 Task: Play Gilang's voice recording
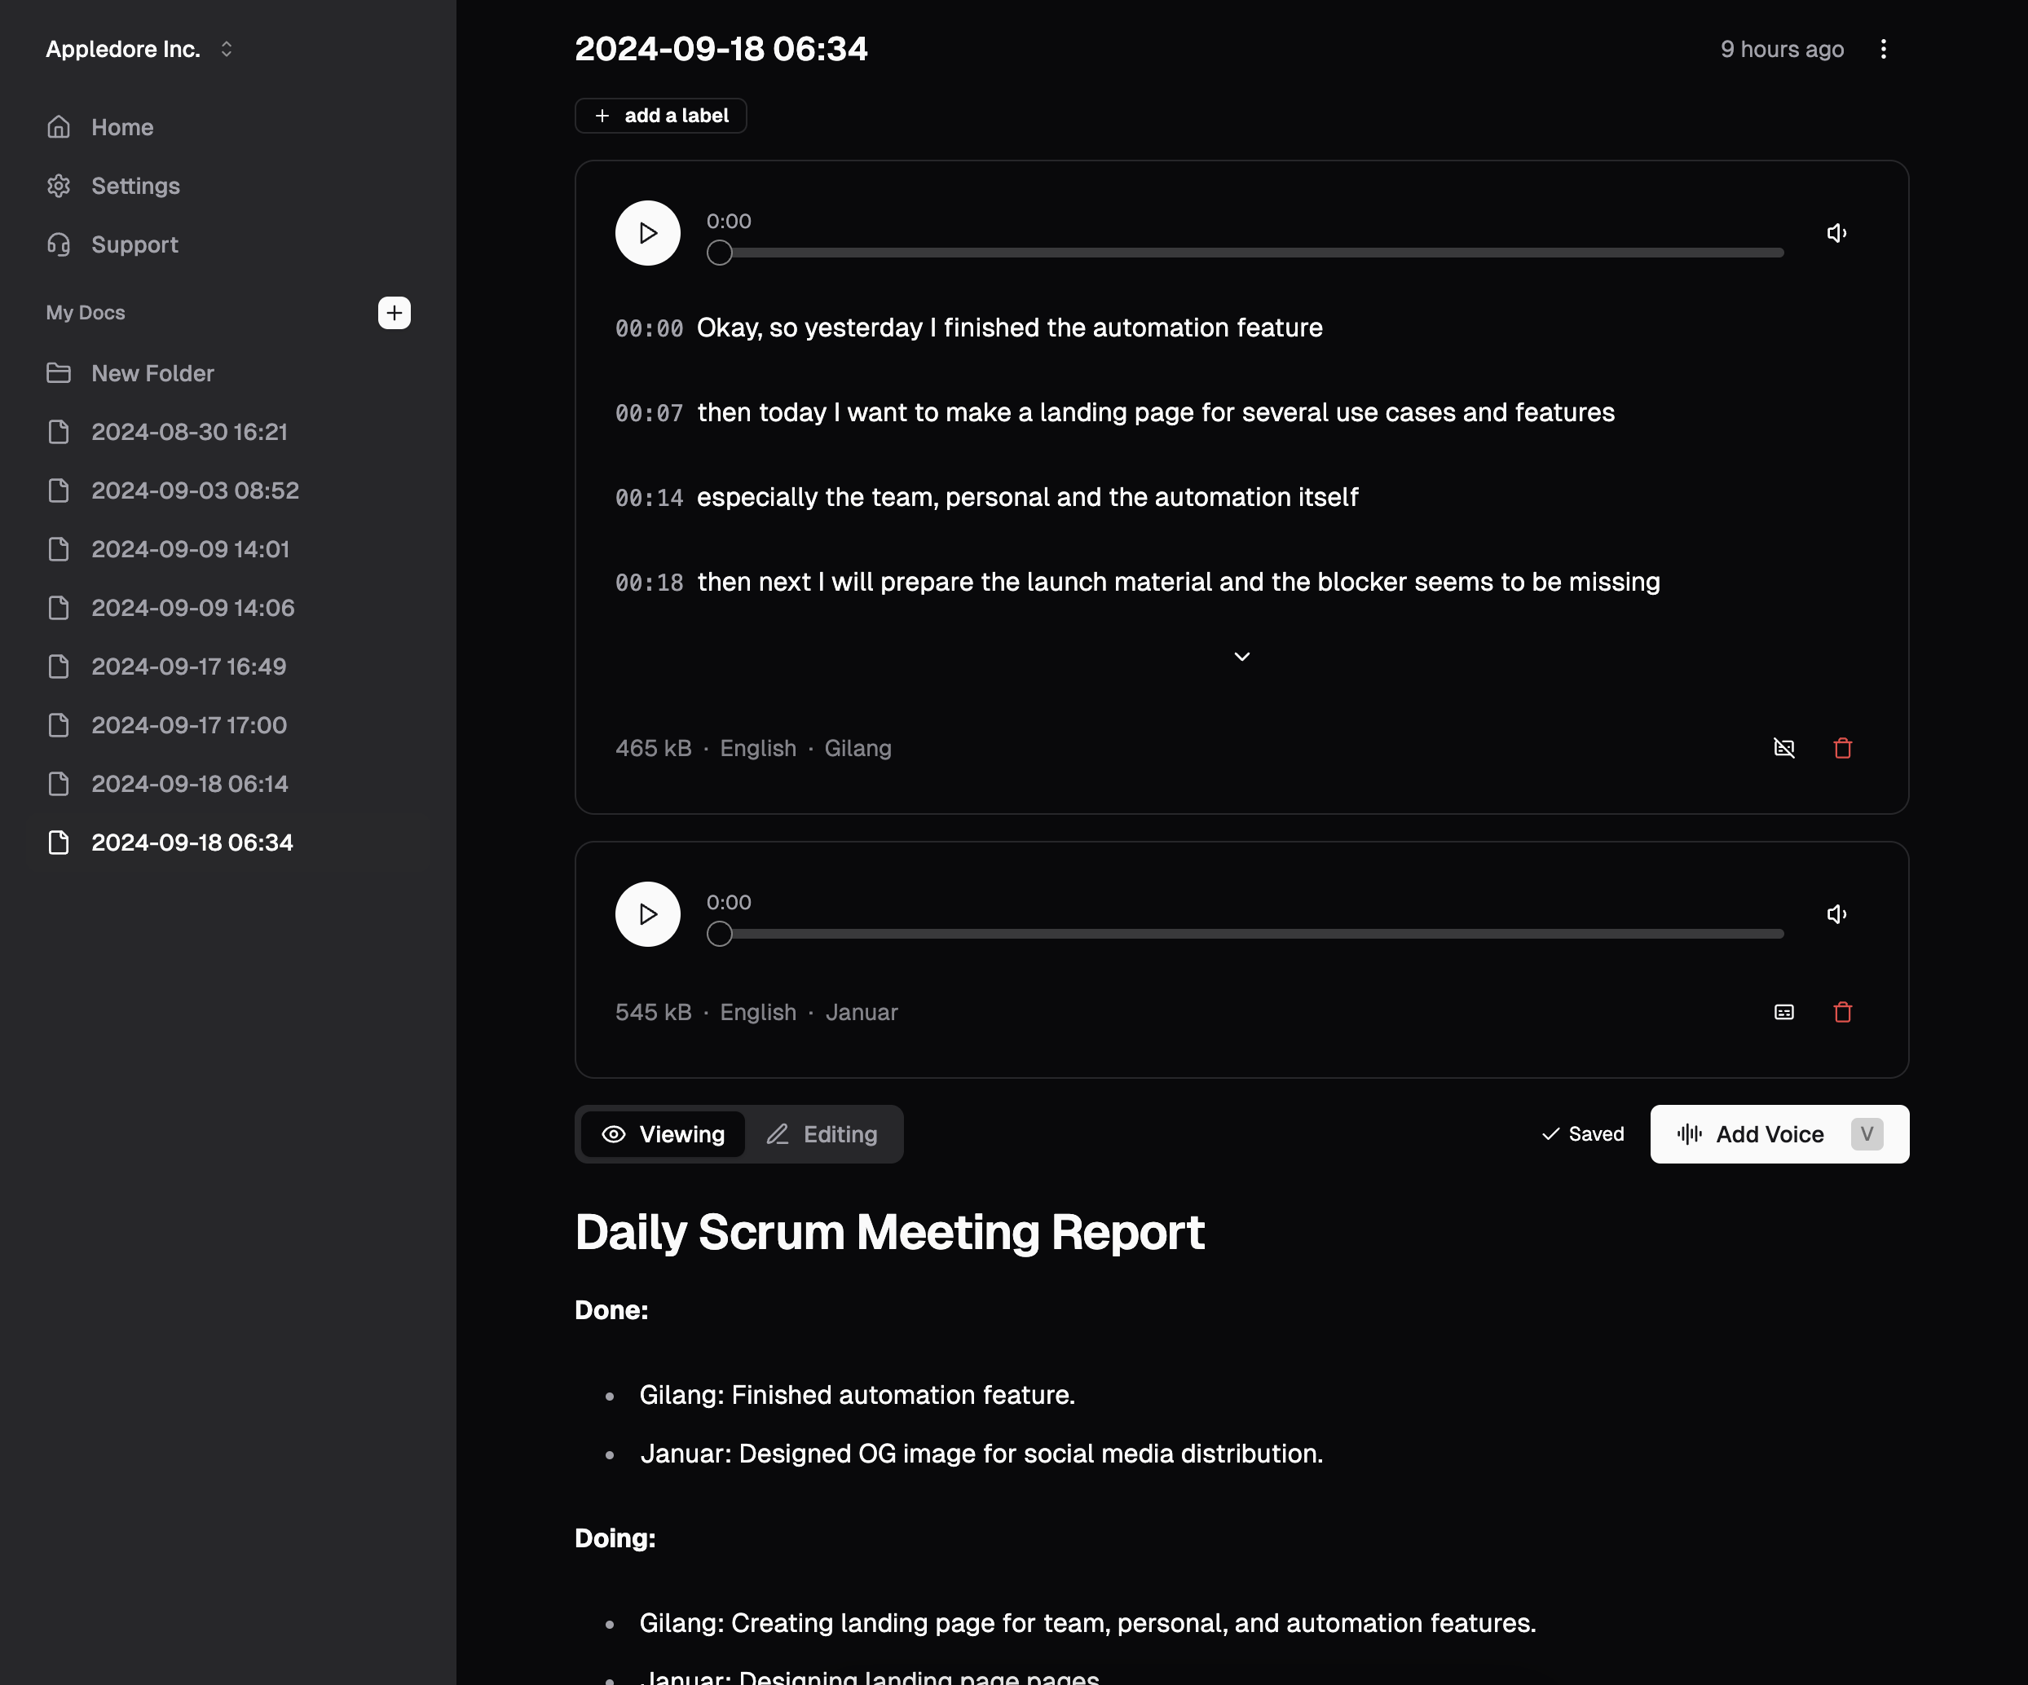click(647, 233)
